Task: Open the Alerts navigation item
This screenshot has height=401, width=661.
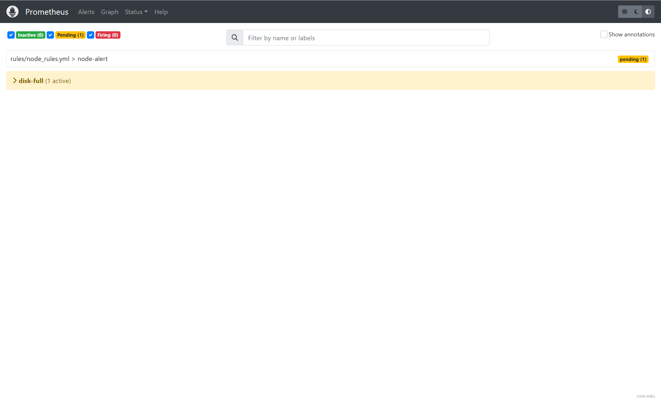Action: (86, 12)
